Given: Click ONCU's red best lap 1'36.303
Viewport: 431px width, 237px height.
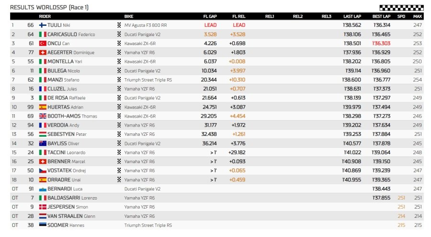Looking at the screenshot, I should (x=381, y=43).
